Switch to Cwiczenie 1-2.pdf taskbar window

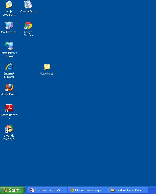tap(47, 190)
